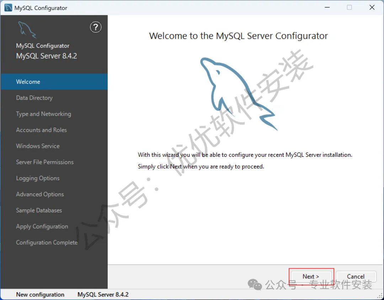Click the help question mark icon

click(96, 27)
